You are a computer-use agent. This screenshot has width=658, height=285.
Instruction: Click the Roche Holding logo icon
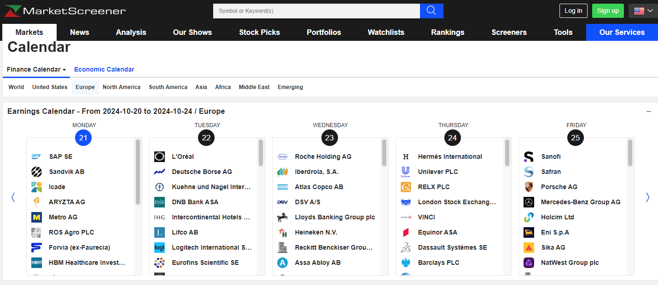coord(282,156)
